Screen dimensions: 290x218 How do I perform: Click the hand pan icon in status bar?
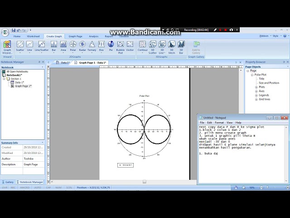click(x=236, y=188)
